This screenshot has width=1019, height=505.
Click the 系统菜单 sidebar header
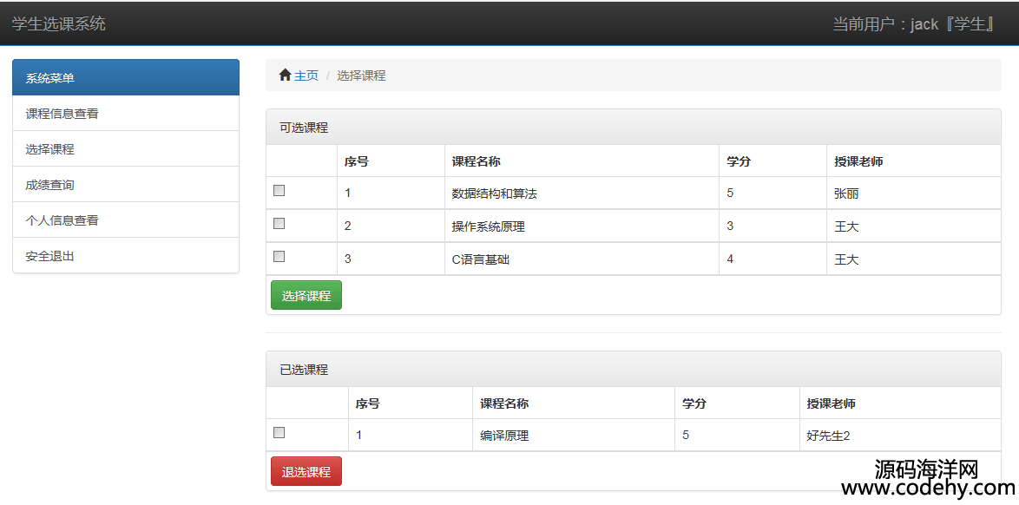click(126, 78)
